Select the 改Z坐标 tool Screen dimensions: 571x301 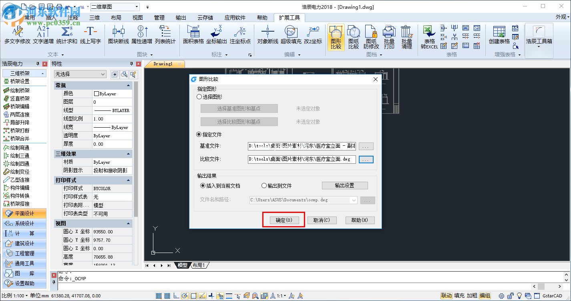(x=313, y=35)
